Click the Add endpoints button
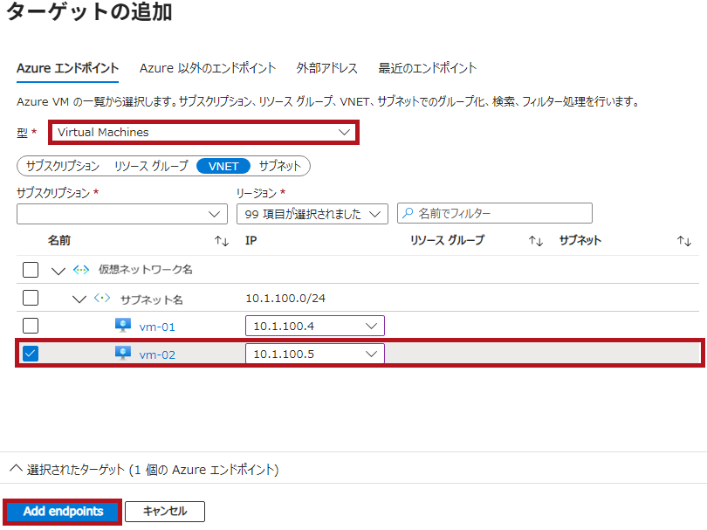Image resolution: width=707 pixels, height=530 pixels. pos(63,511)
